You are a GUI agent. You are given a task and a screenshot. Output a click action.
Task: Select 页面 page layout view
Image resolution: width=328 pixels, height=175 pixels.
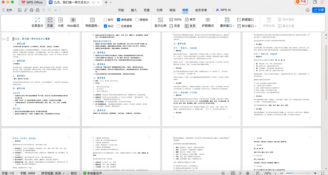tap(50, 22)
